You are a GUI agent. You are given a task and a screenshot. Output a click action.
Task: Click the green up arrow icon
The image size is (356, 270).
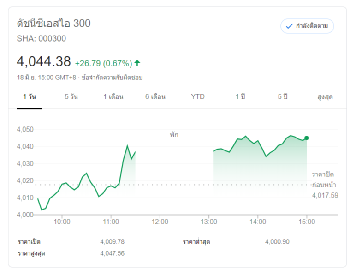pyautogui.click(x=137, y=63)
